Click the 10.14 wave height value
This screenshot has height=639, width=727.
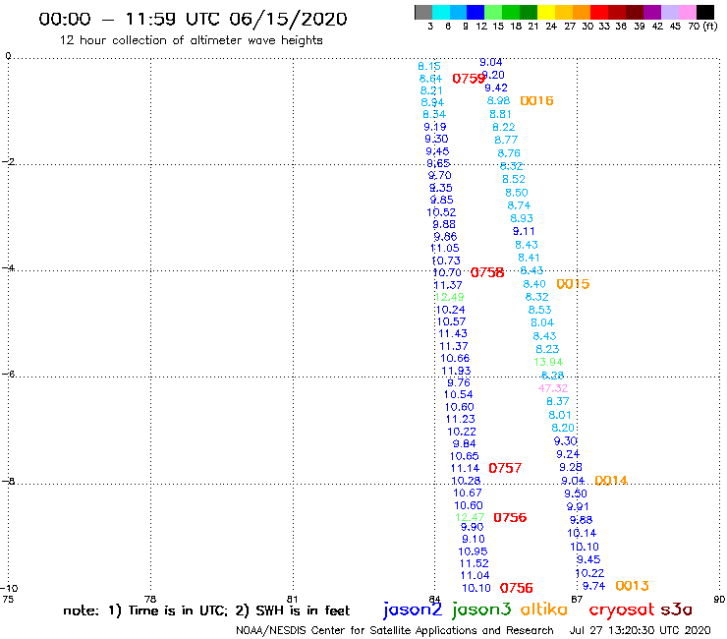coord(582,533)
